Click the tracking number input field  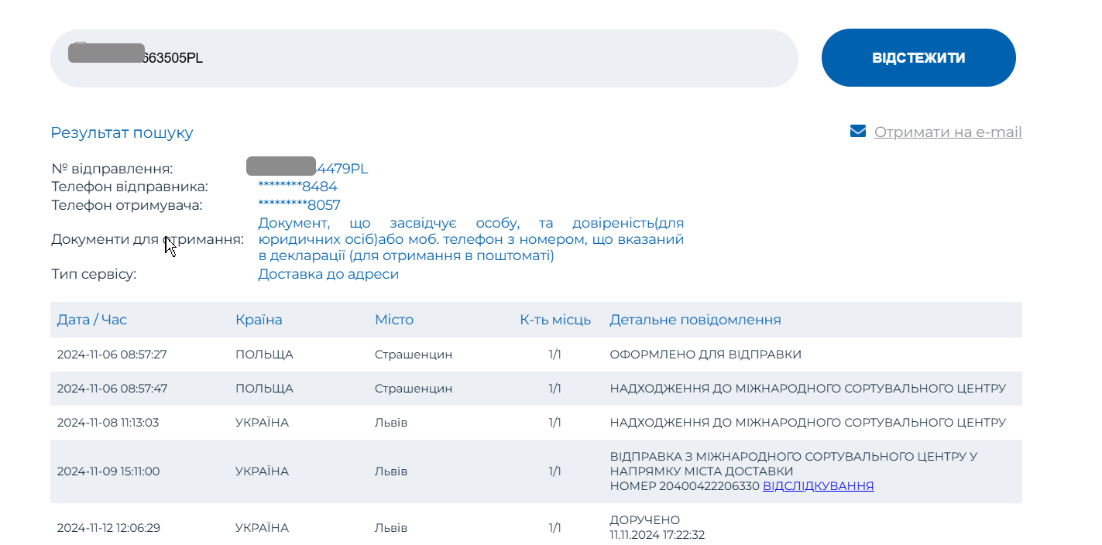pyautogui.click(x=465, y=59)
